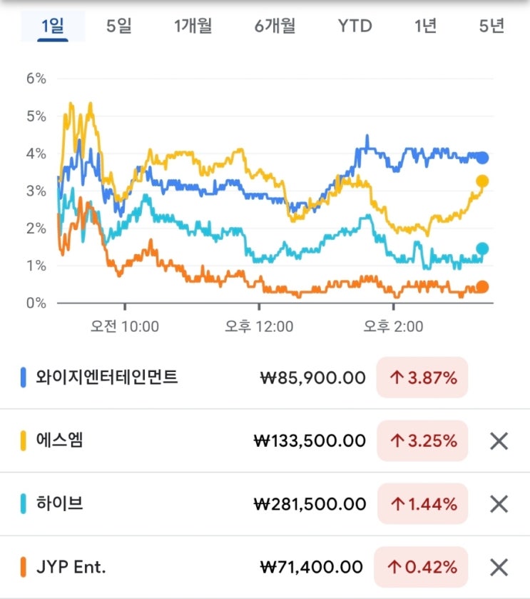The width and height of the screenshot is (530, 599).
Task: Switch to the 5일 tab
Action: point(120,26)
